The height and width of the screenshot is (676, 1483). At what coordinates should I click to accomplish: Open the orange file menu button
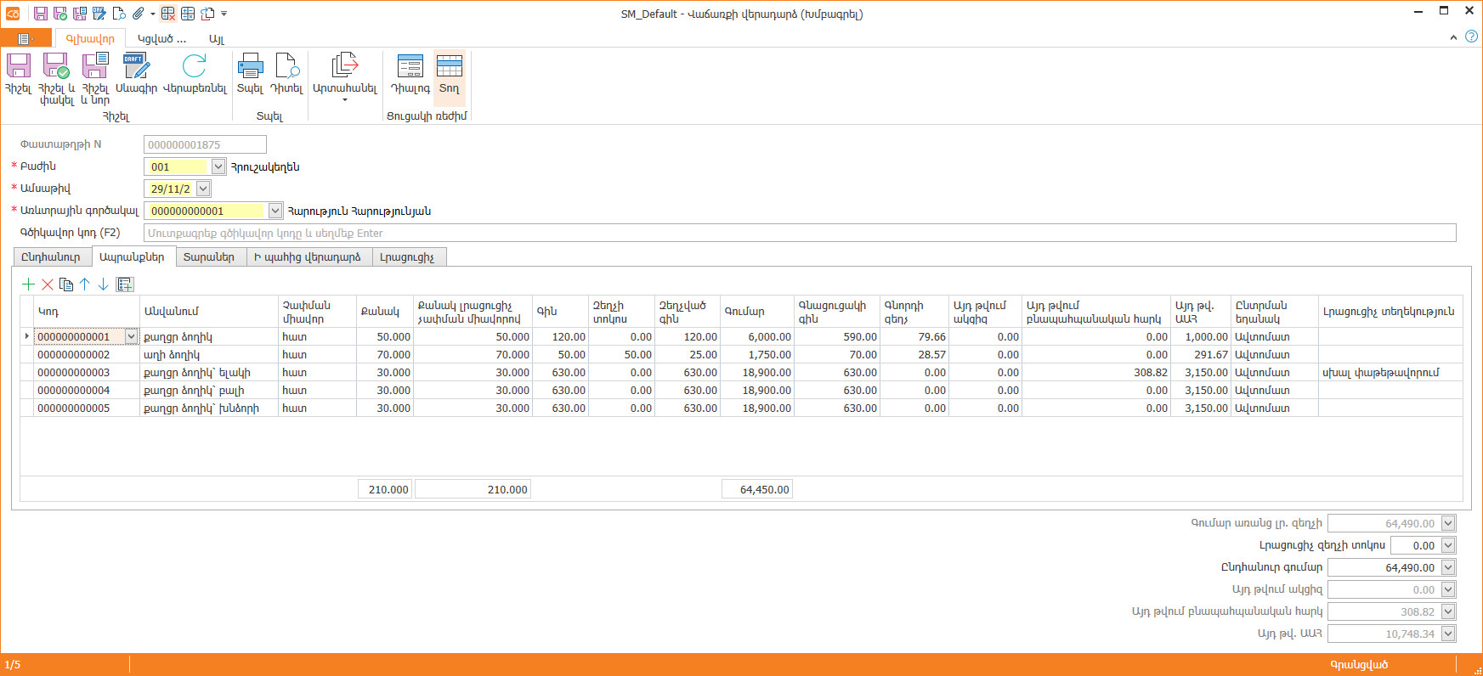[25, 38]
